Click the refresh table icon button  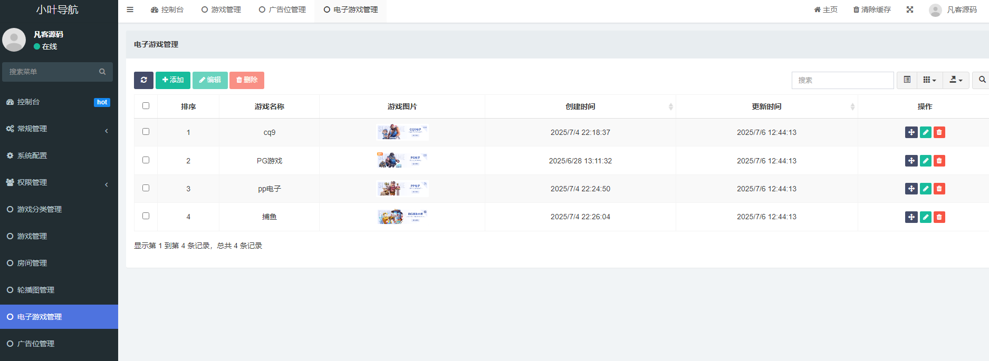143,80
